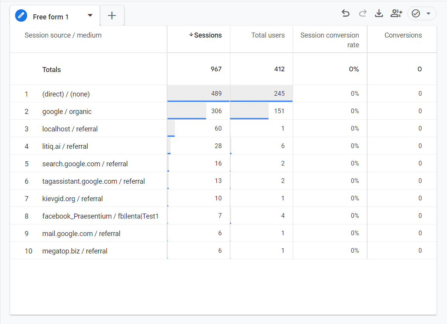Click the descending sort arrow on Sessions
Viewport: 447px width, 324px height.
coord(190,35)
